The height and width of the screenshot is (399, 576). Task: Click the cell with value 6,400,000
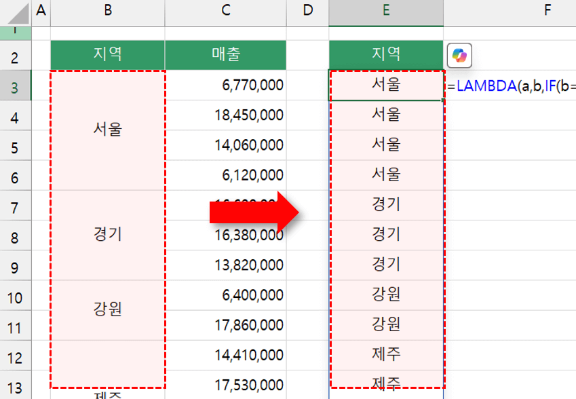tap(225, 295)
